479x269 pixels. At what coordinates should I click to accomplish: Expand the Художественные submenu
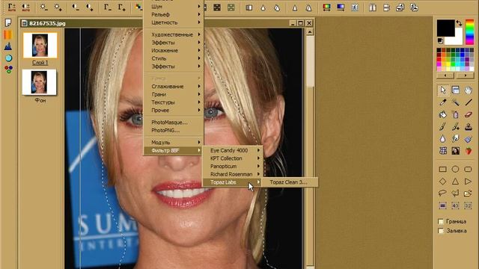coord(174,34)
